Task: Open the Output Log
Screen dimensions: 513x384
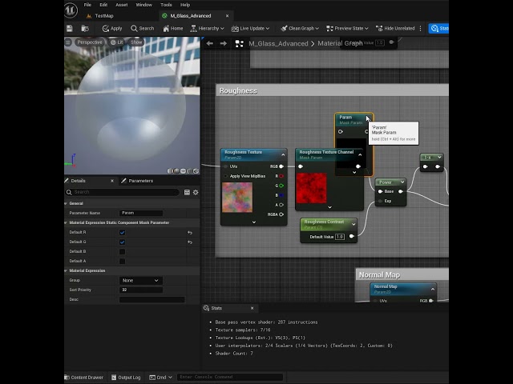Action: (126, 377)
